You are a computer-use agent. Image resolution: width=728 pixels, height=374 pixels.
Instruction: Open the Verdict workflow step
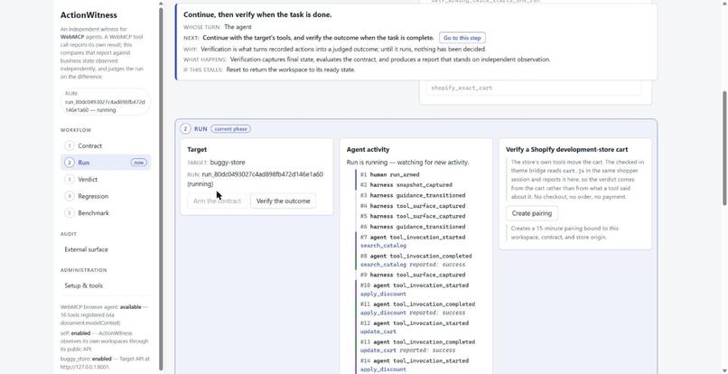[106, 180]
